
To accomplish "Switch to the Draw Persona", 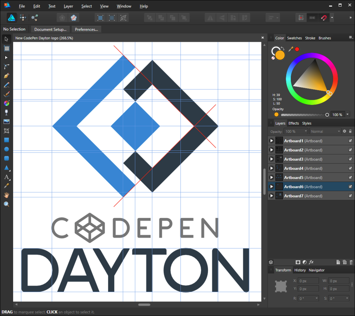I will point(12,18).
